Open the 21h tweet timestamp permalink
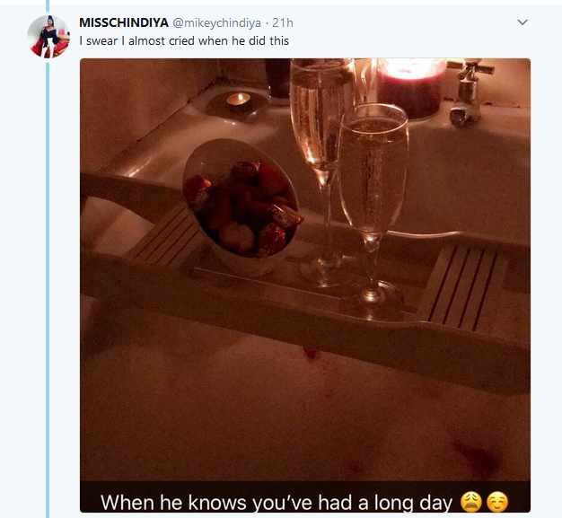 point(283,22)
